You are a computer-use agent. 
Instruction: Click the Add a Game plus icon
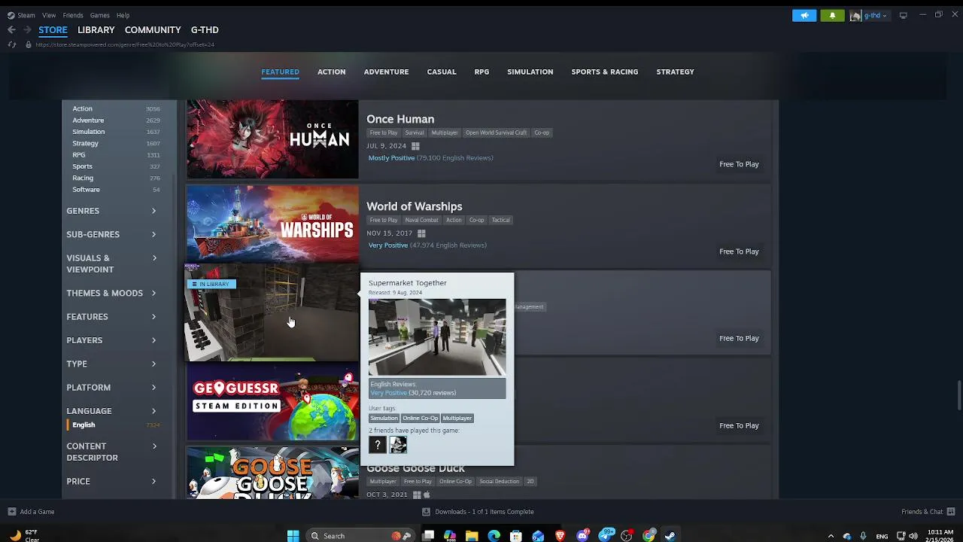11,512
